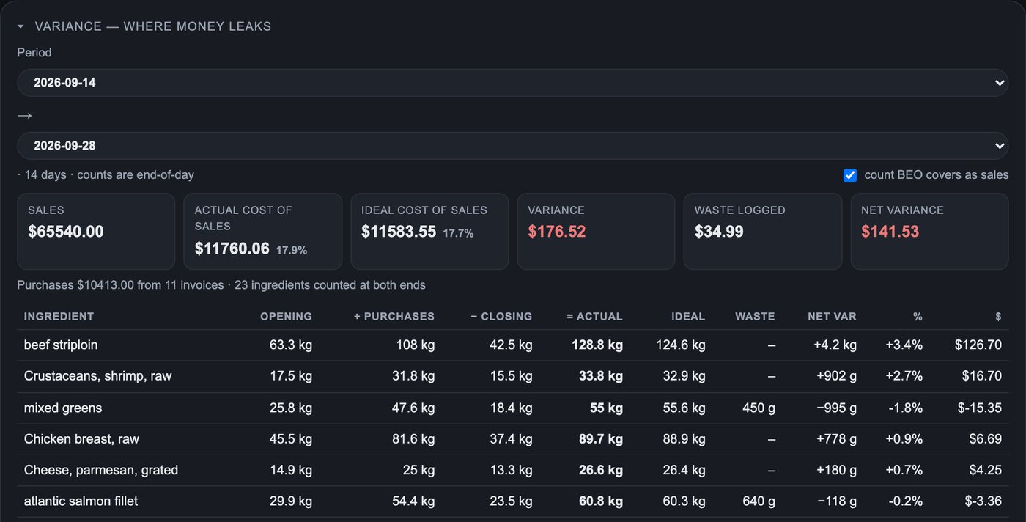Click the Net Var column header
The width and height of the screenshot is (1026, 522).
(832, 317)
